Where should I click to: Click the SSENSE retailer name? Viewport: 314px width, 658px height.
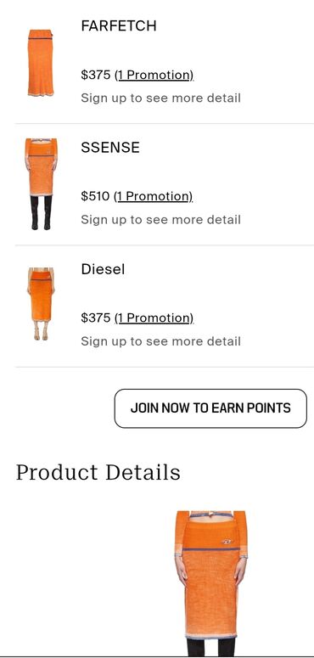[x=110, y=147]
